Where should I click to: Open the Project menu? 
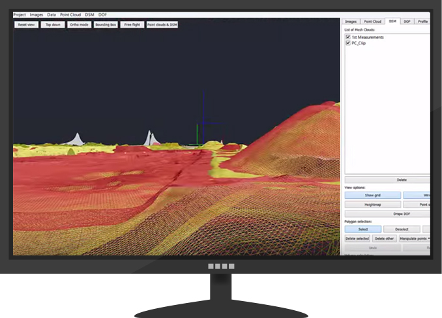point(20,14)
